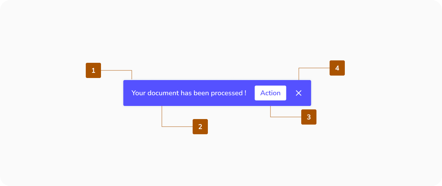This screenshot has width=442, height=186.
Task: Click the exclamation mark ending the message
Action: (245, 93)
